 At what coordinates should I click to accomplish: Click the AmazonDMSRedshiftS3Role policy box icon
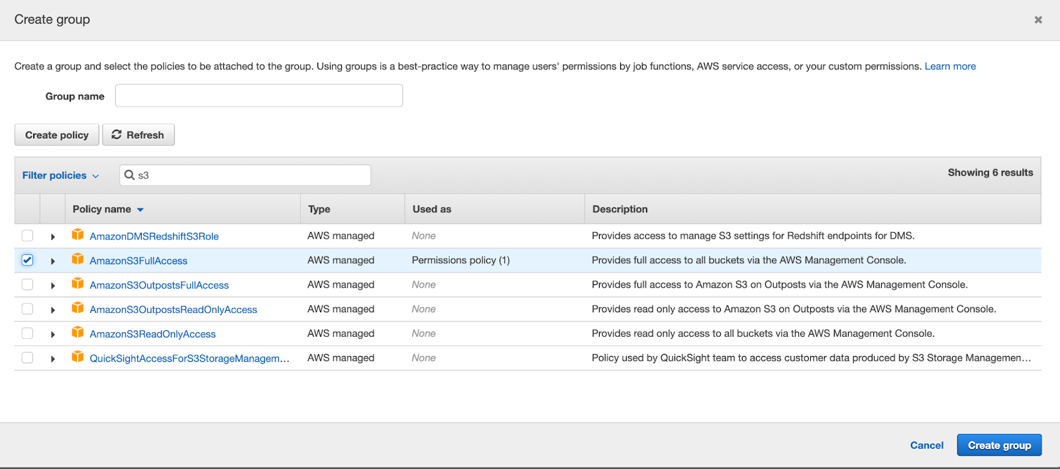coord(78,234)
